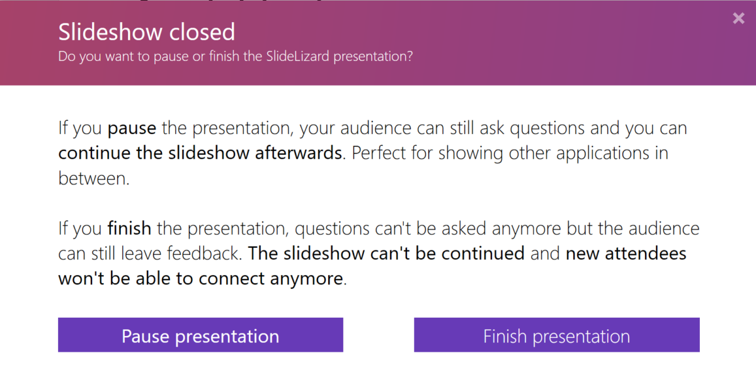
Task: Click the white space between the two action buttons
Action: (378, 335)
